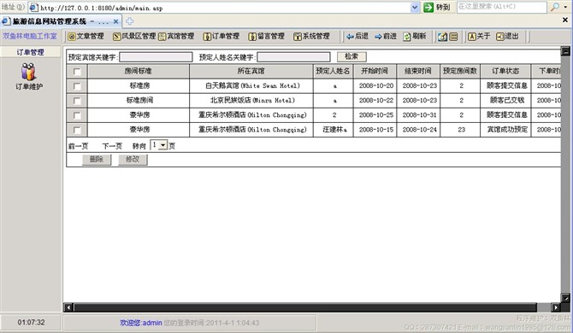Screen dimensions: 573x333
Task: Click the horizontal scrollbar right arrow
Action: (x=555, y=307)
